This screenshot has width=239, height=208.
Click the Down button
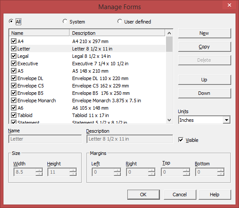204,93
